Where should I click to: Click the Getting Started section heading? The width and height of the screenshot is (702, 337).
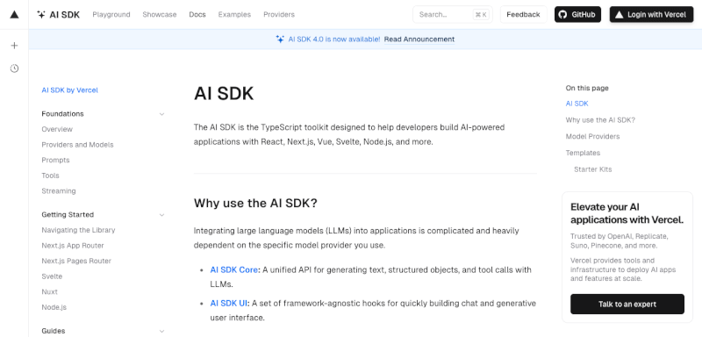[68, 215]
